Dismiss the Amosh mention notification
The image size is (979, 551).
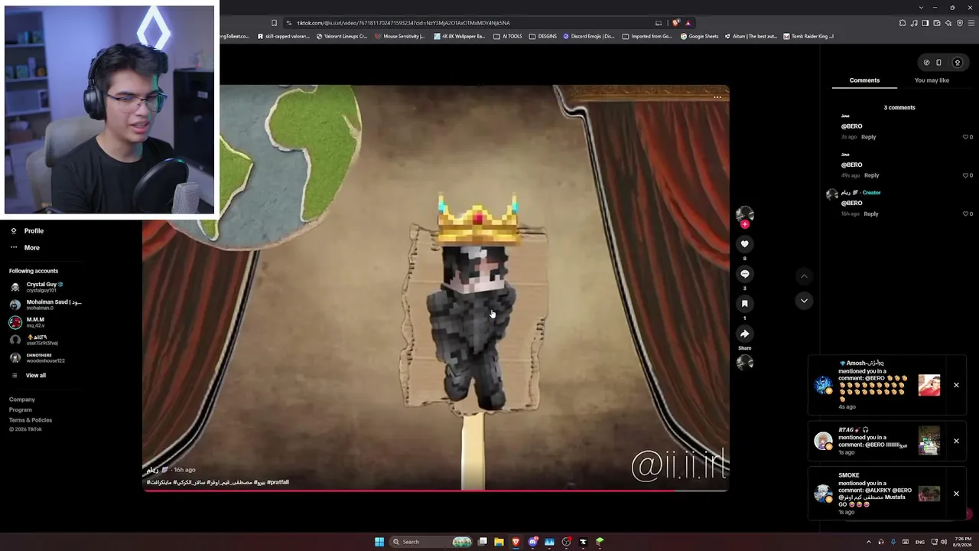coord(956,385)
